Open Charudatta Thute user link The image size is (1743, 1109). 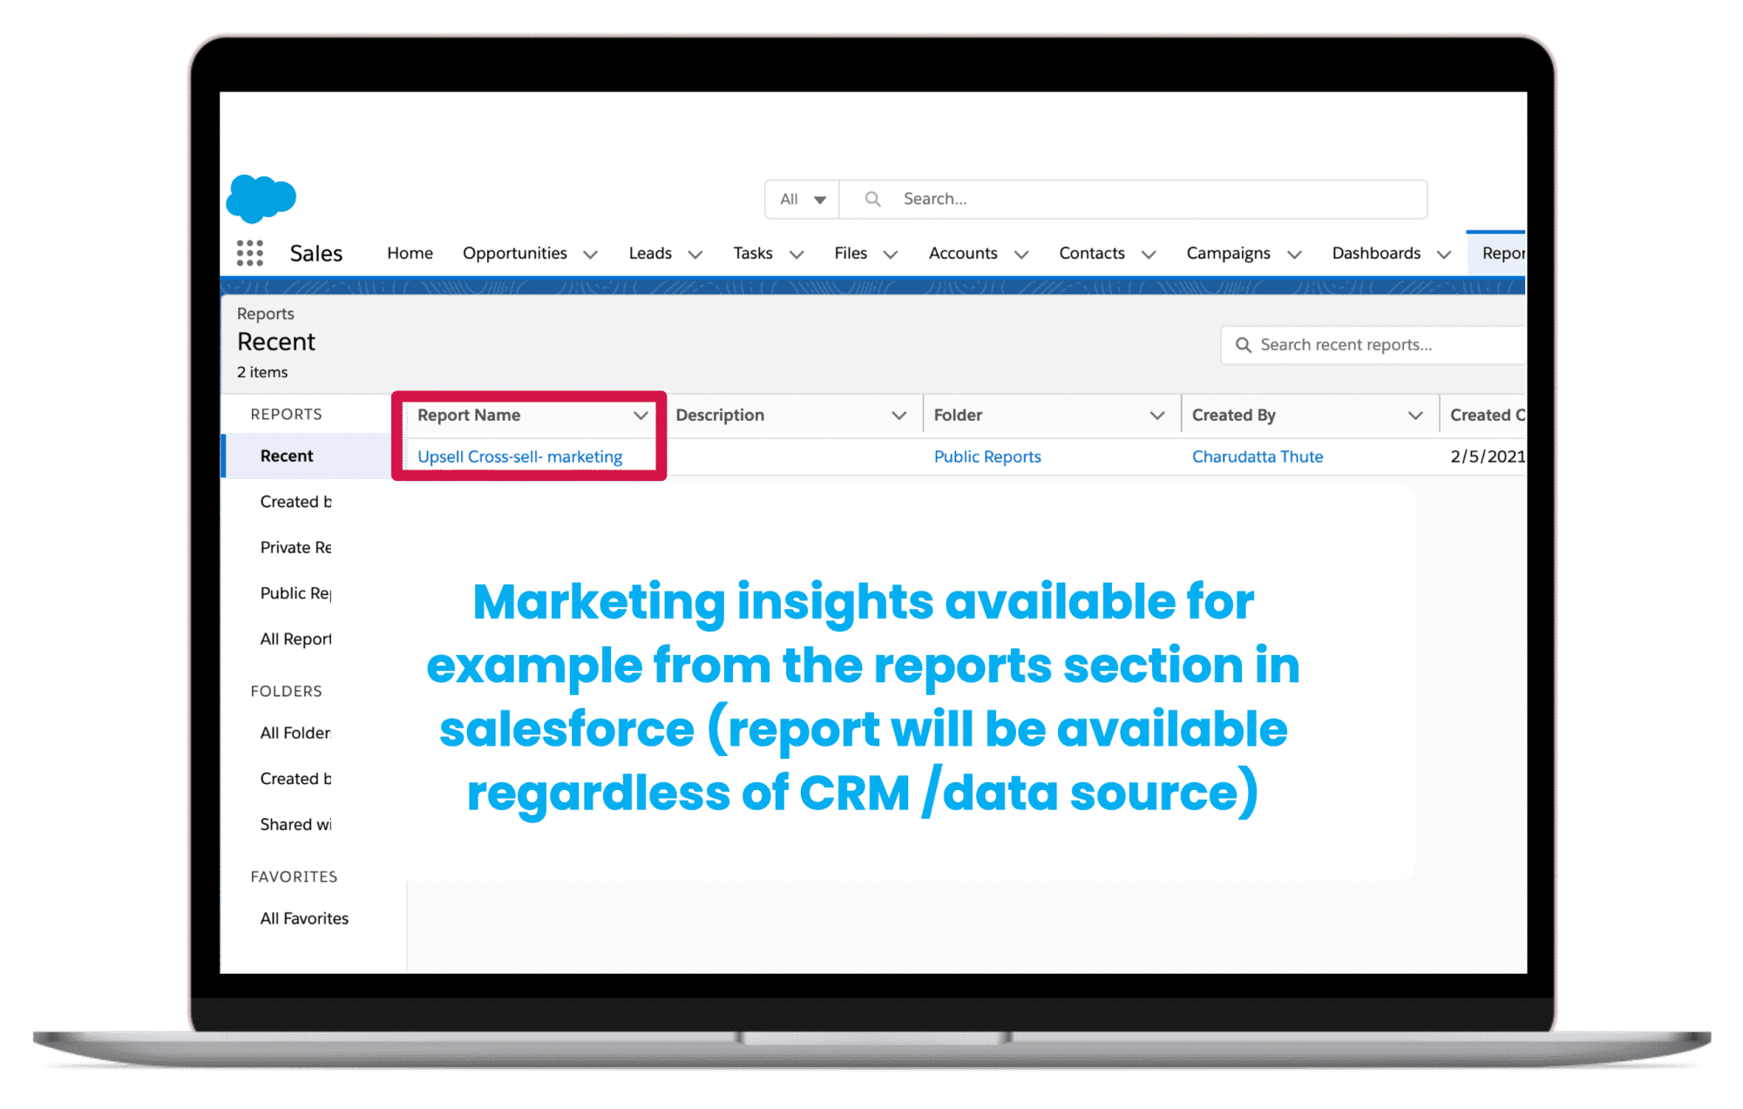coord(1258,456)
